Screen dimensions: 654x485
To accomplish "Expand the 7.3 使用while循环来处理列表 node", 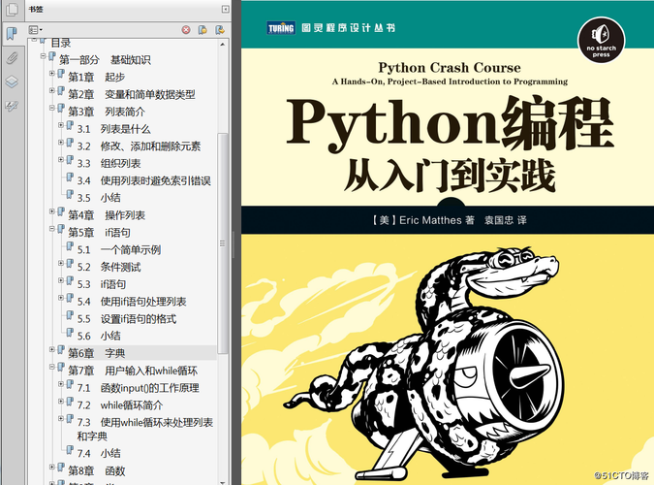I will pos(61,418).
